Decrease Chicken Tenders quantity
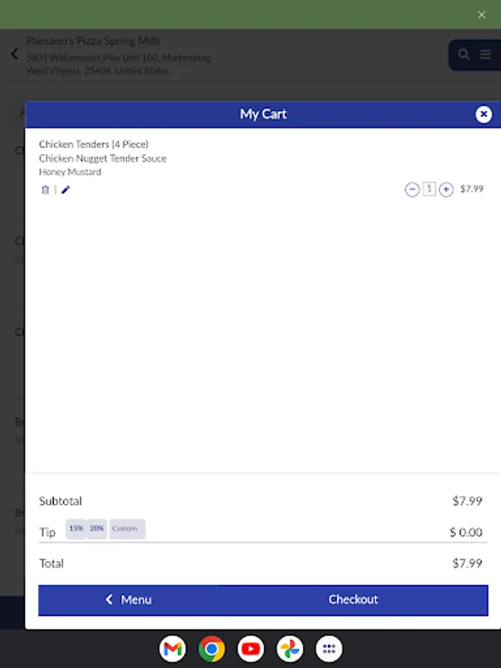Image resolution: width=501 pixels, height=668 pixels. [412, 189]
